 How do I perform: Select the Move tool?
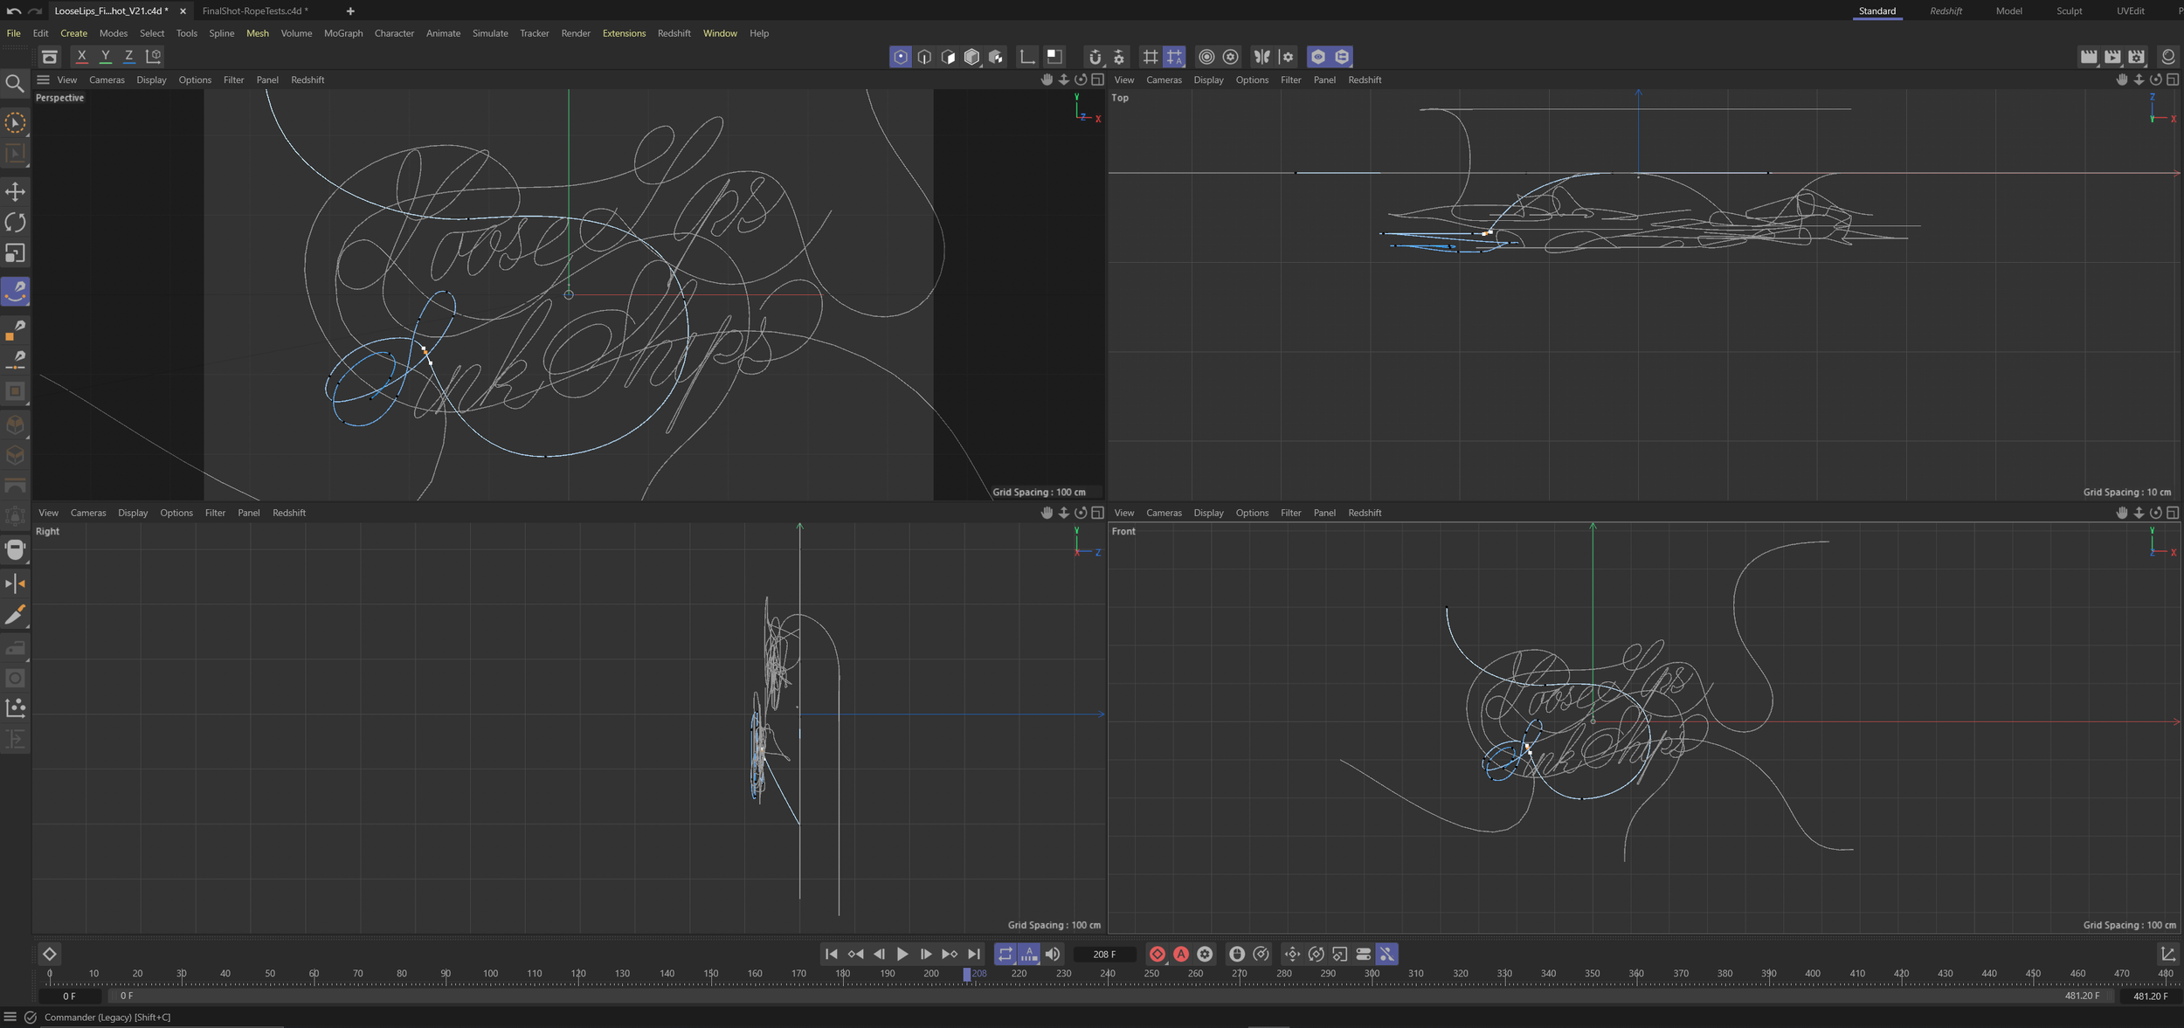coord(15,191)
